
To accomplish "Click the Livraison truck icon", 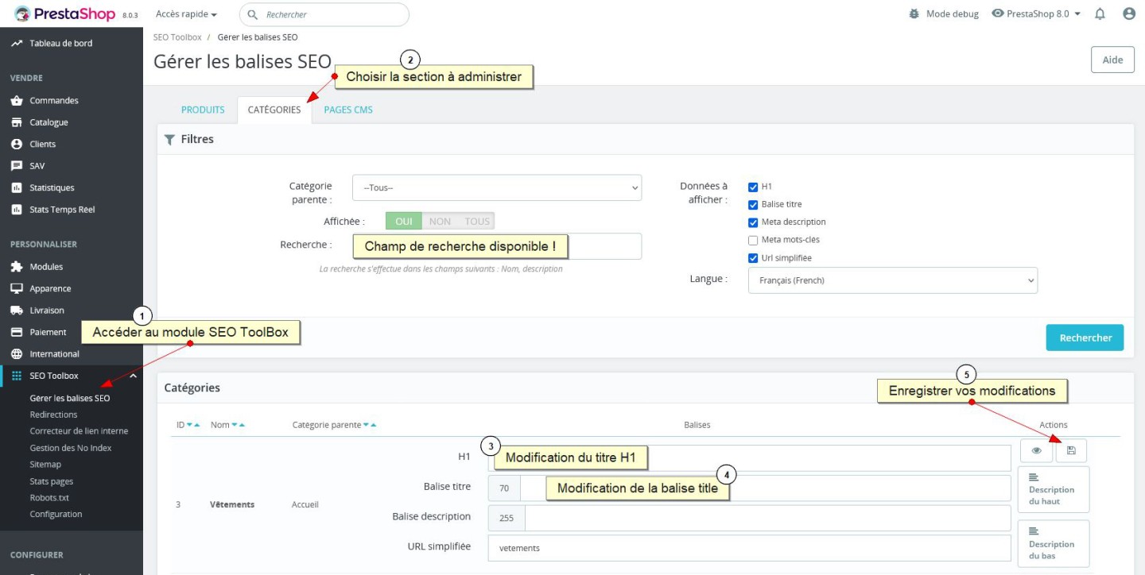I will point(17,310).
